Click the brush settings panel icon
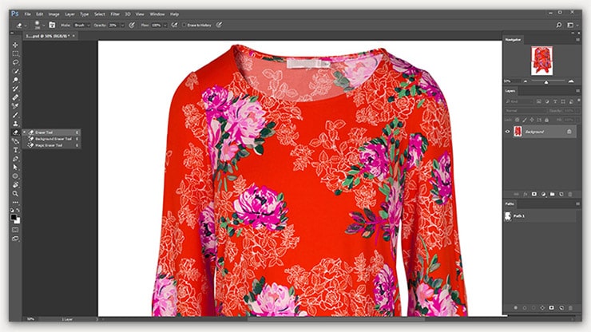591x332 pixels. (53, 25)
